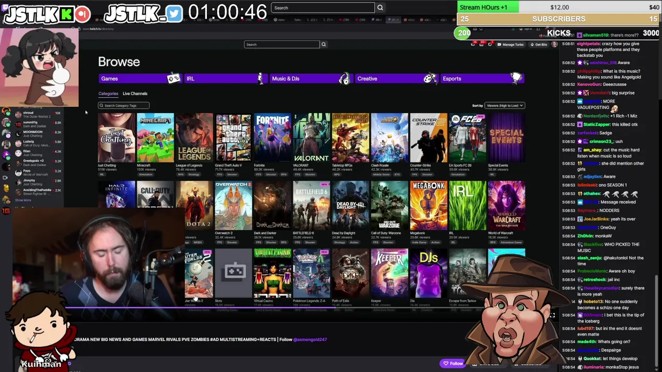The height and width of the screenshot is (372, 662).
Task: Open the Just Chatting category thumbnail
Action: (x=116, y=138)
